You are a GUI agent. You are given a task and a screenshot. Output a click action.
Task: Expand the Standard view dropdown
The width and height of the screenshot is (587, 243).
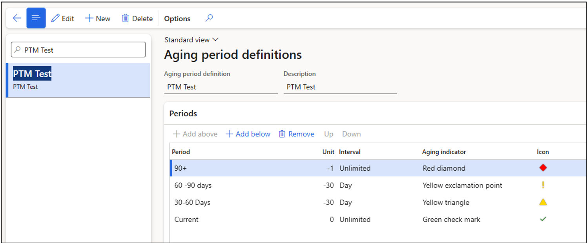pyautogui.click(x=191, y=40)
